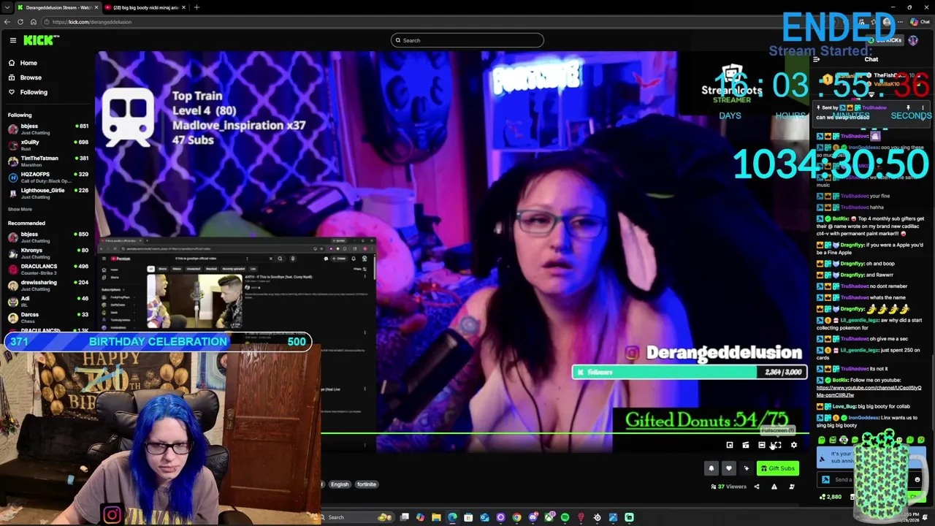Viewport: 935px width, 526px height.
Task: Collapse the chat panel arrow
Action: point(816,59)
